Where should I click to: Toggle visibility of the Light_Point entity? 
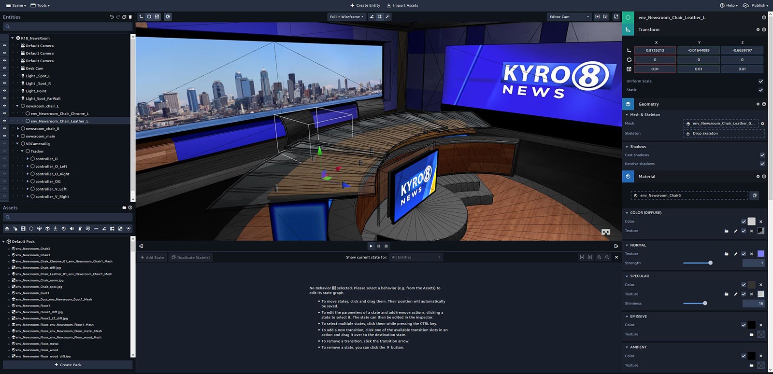[4, 91]
